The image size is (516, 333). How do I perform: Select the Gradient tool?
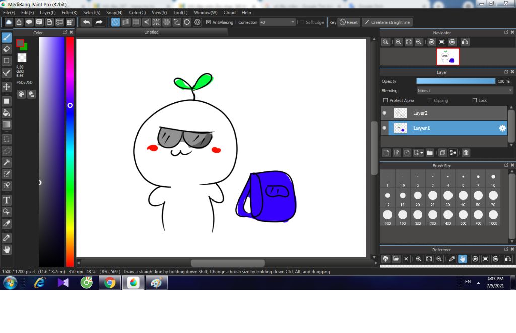pos(6,125)
